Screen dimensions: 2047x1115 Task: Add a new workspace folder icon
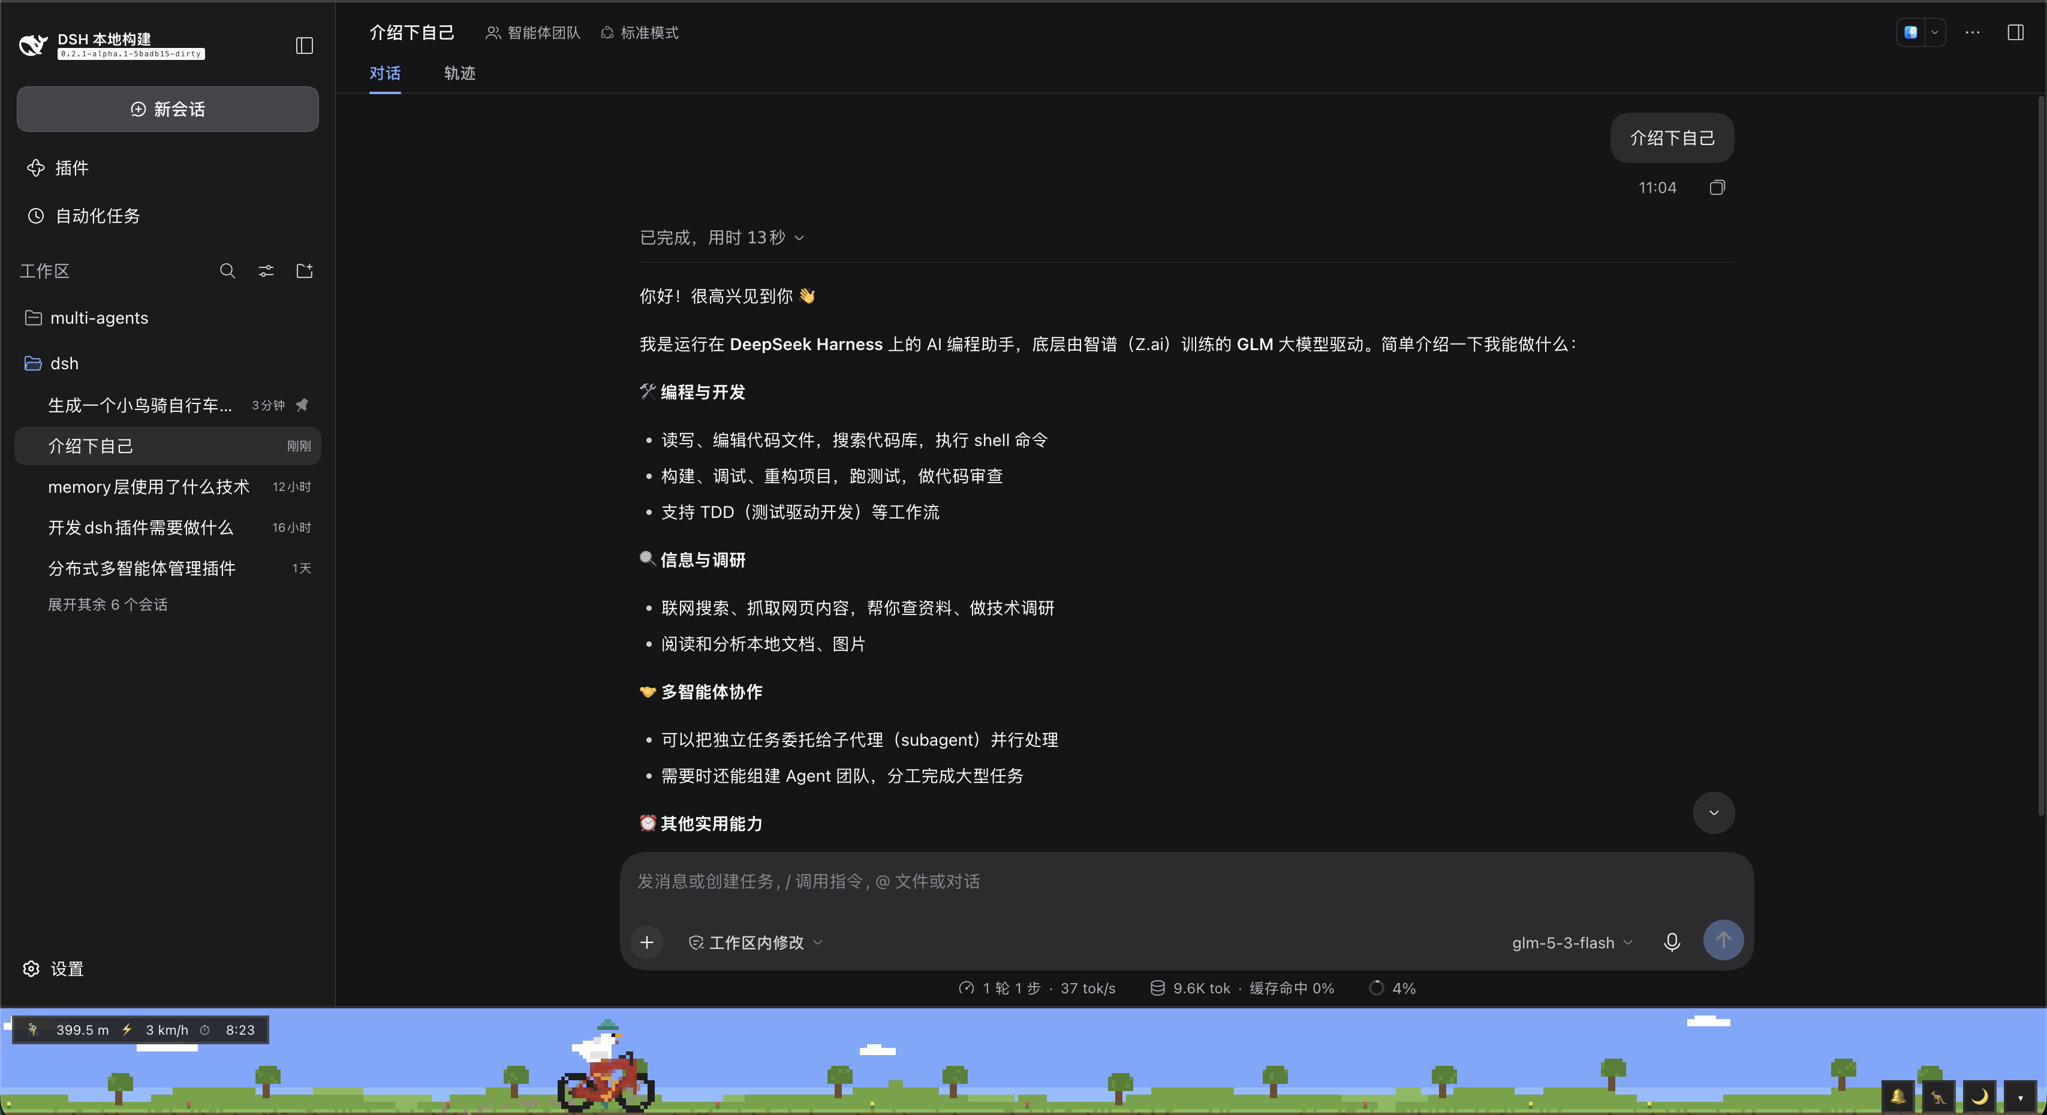pyautogui.click(x=305, y=271)
